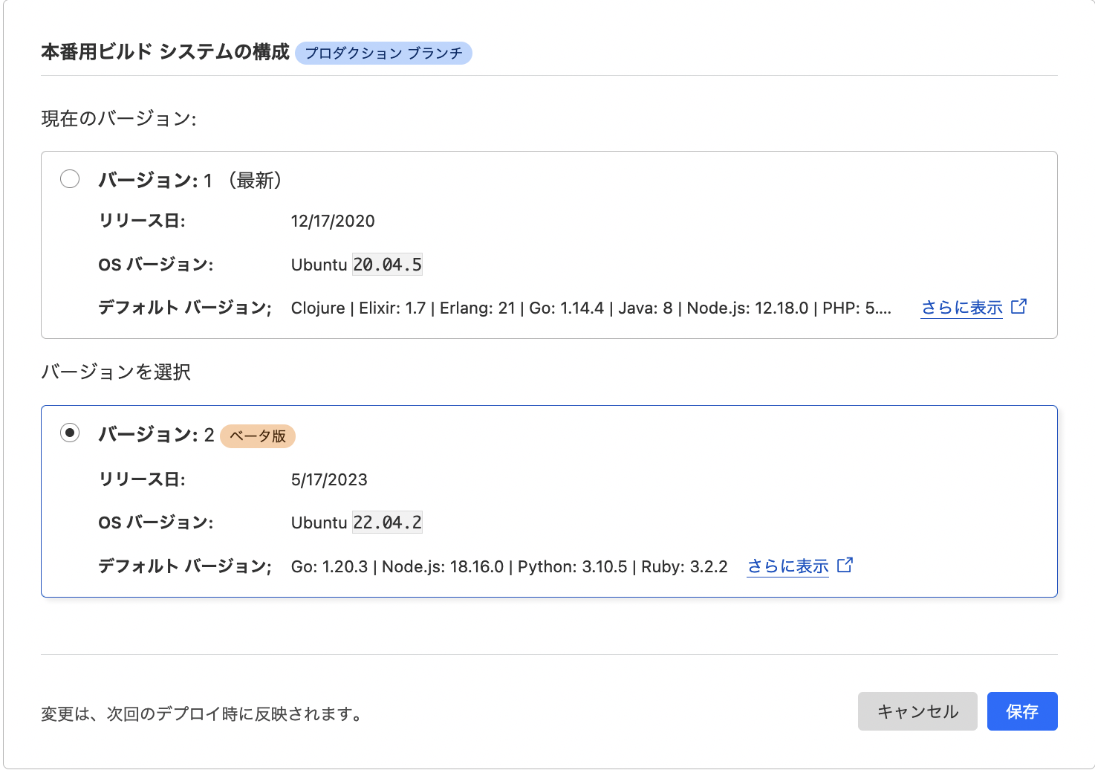
Task: Click the キャンセル button
Action: pyautogui.click(x=917, y=711)
